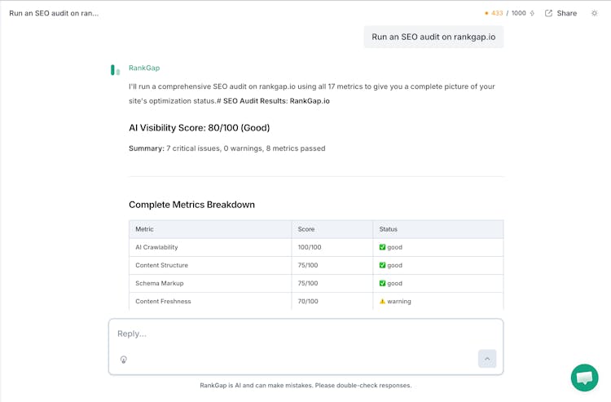This screenshot has height=402, width=611.
Task: Click the Score column header
Action: point(306,229)
